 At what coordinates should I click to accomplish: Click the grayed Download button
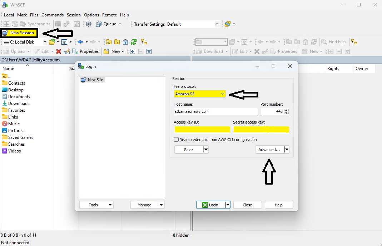[210, 51]
